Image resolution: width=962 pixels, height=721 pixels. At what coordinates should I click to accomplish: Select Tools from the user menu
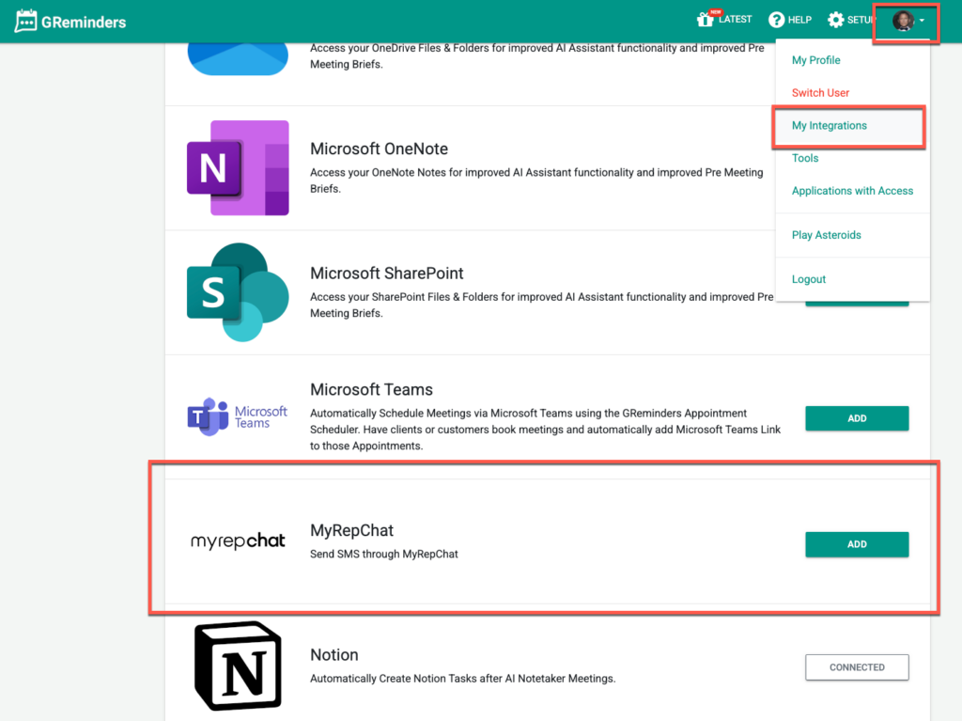[x=804, y=158]
